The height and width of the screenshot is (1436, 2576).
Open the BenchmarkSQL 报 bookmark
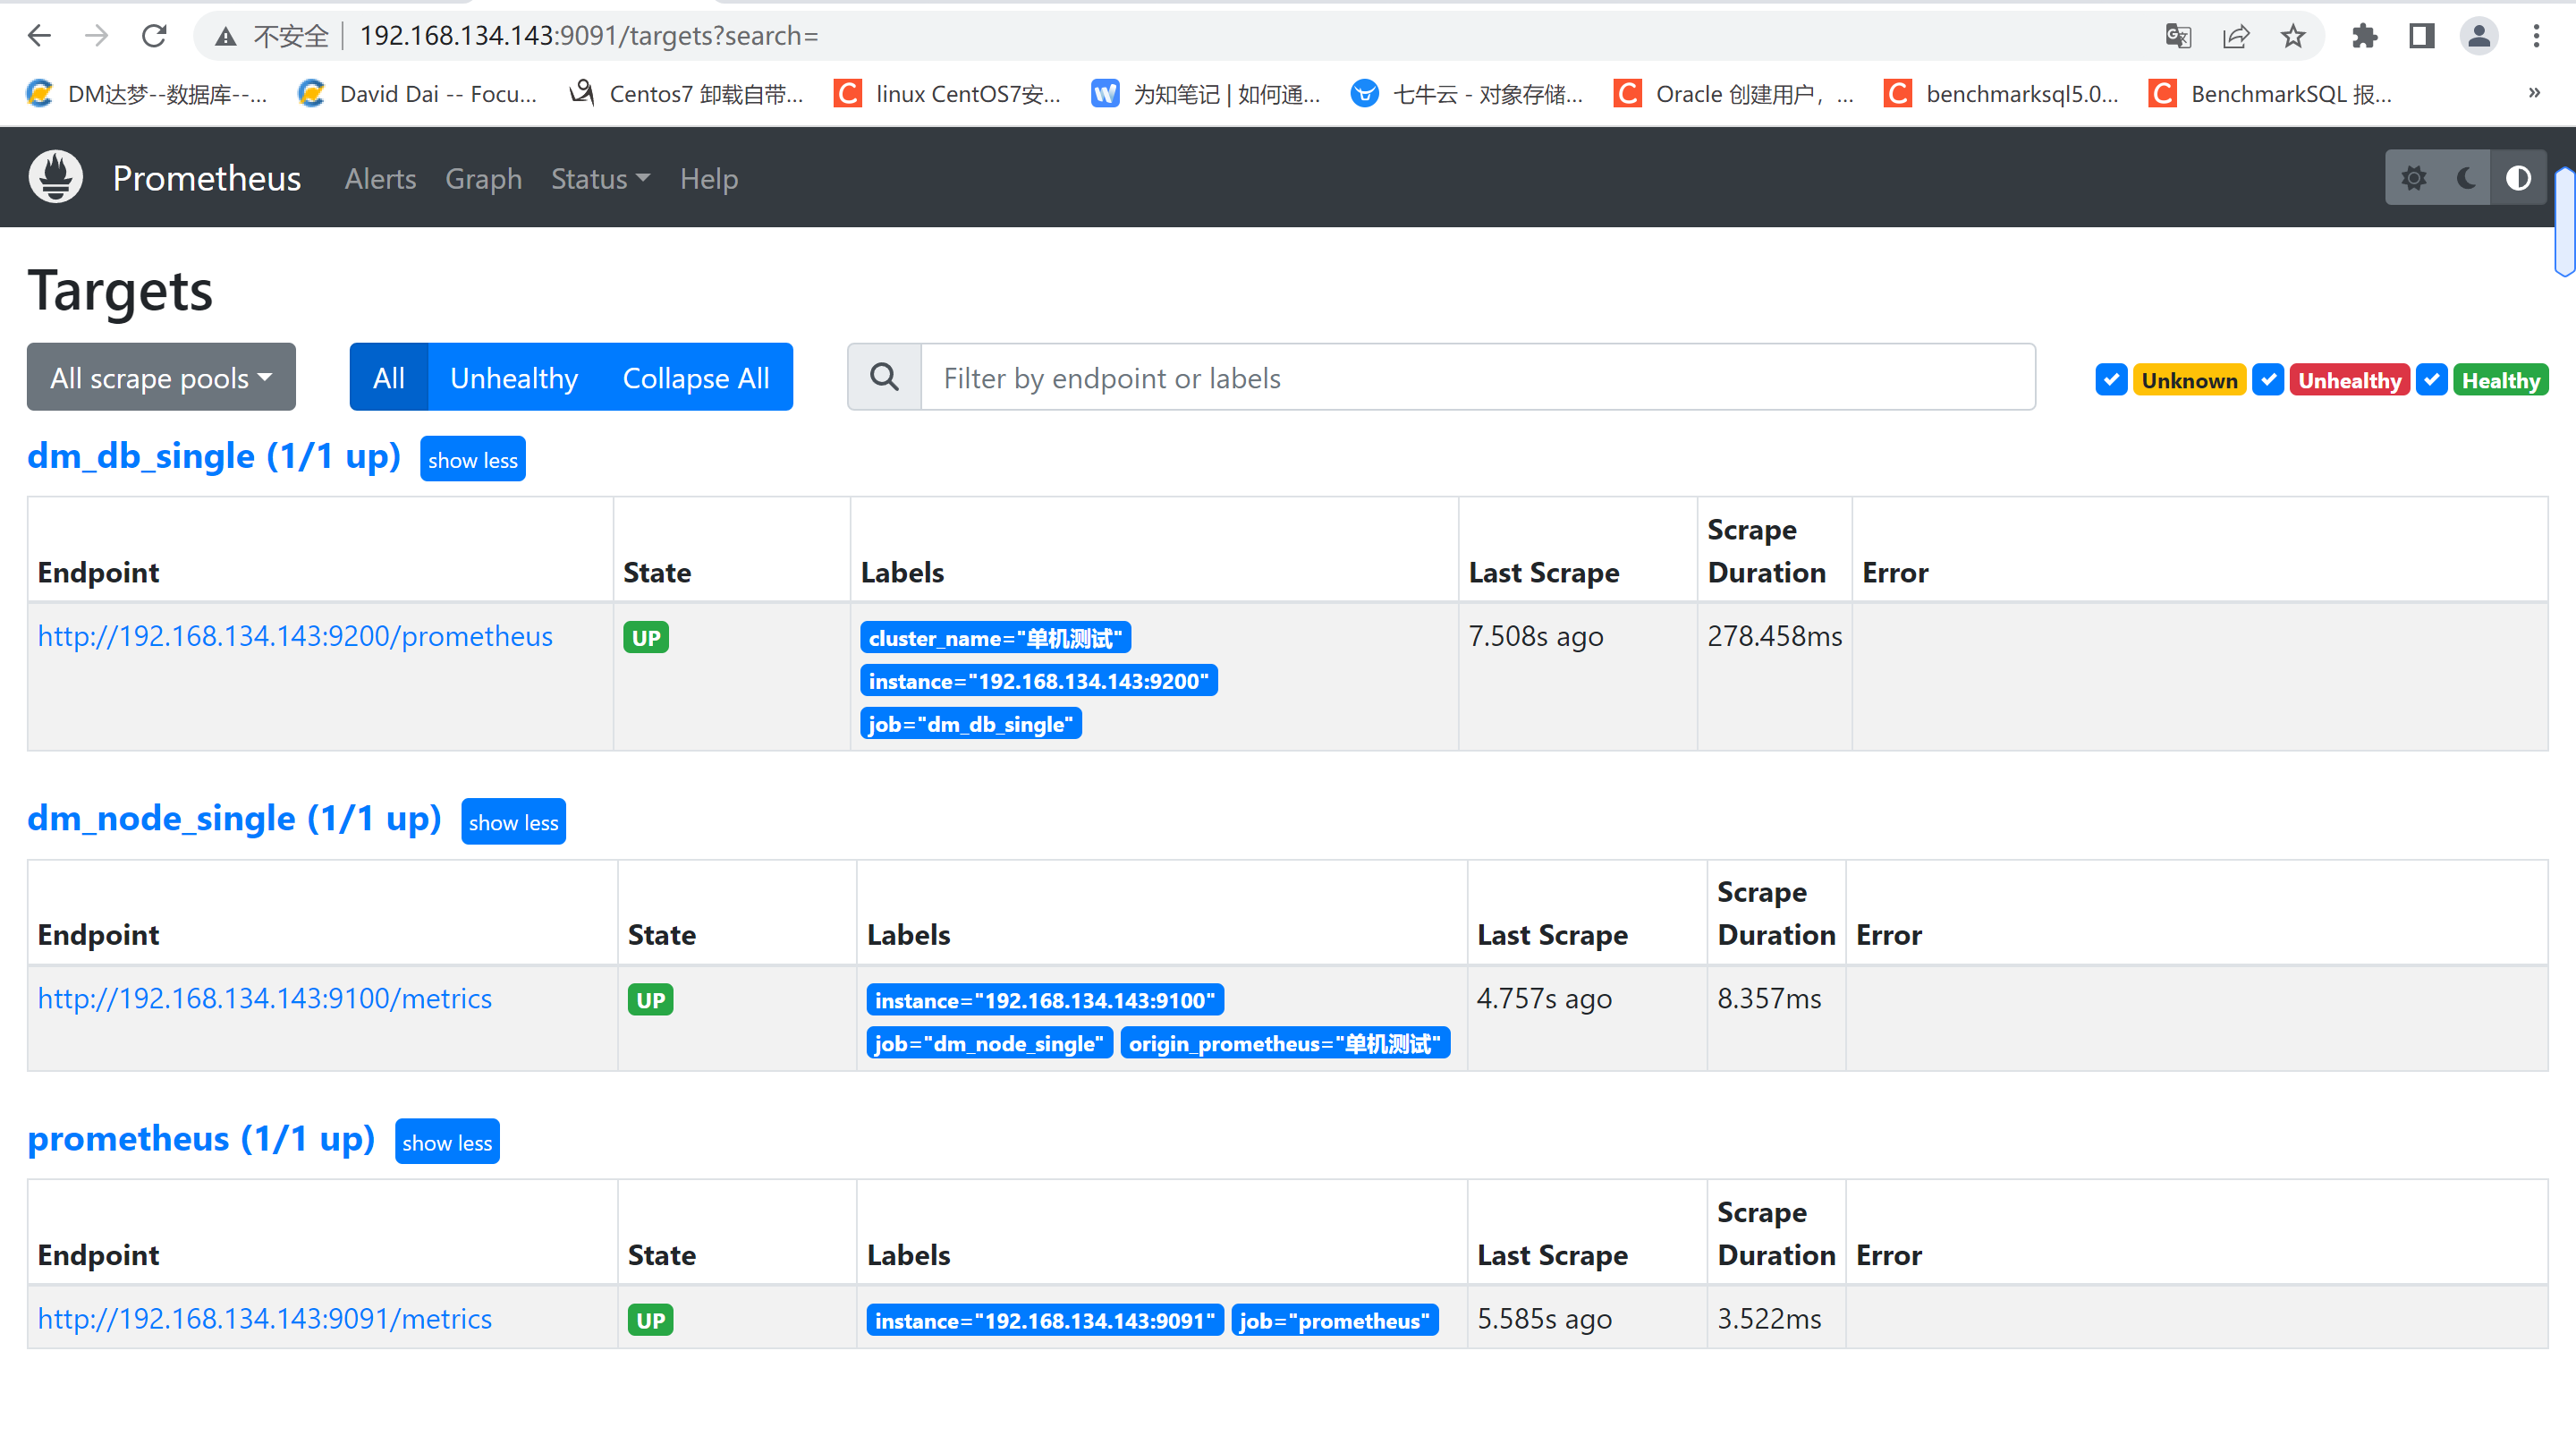2271,94
